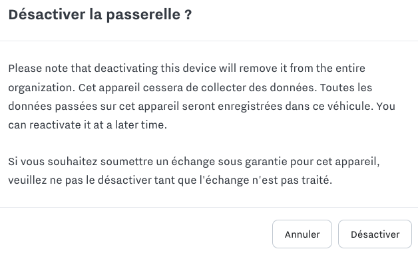418x255 pixels.
Task: Click the text 'enregistrées dans ce véhicule'
Action: pos(296,107)
